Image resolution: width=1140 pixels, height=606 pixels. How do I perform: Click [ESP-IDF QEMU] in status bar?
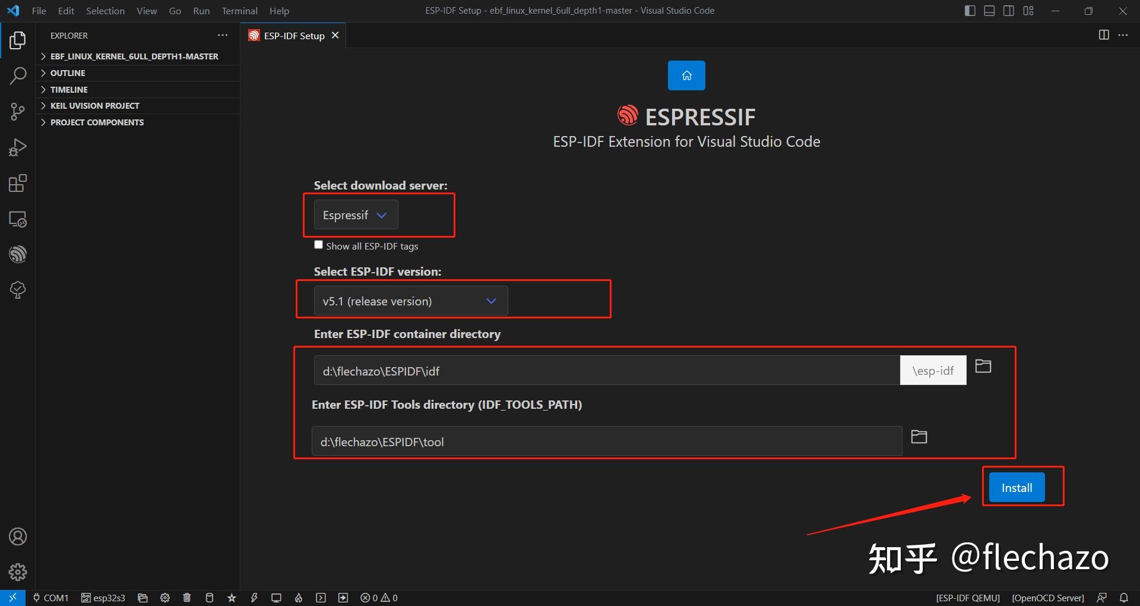[968, 598]
